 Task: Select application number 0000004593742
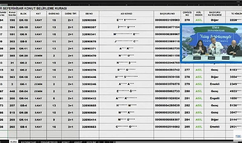(167, 70)
